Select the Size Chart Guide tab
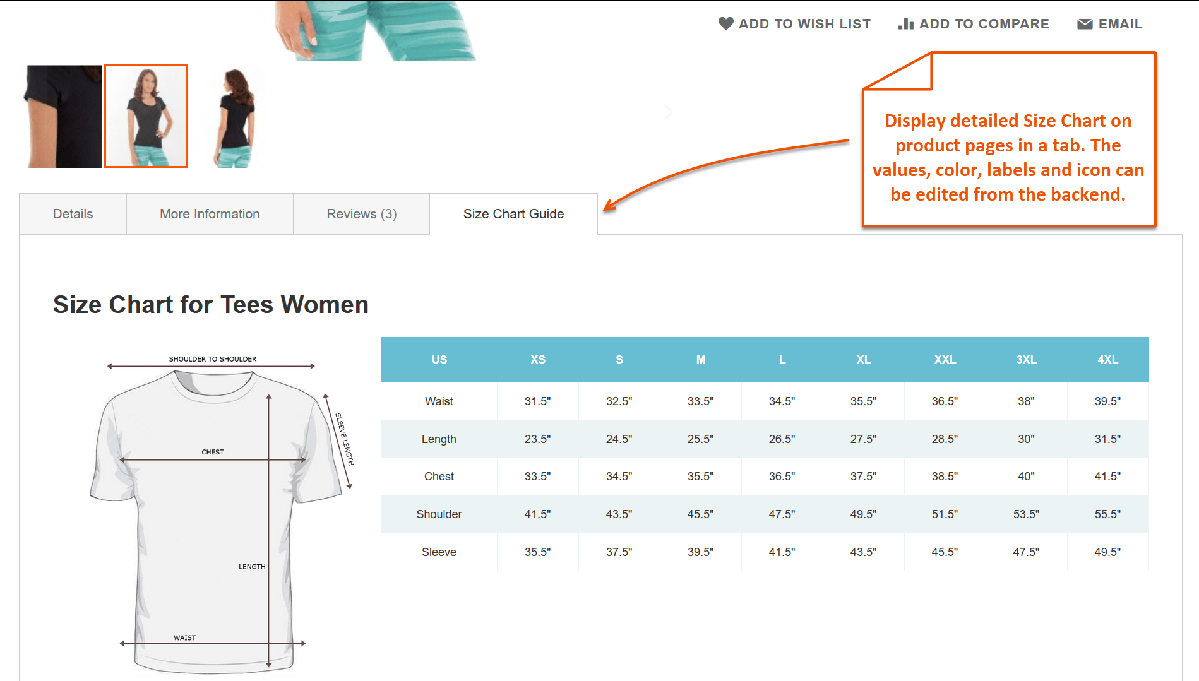Screen dimensions: 1199x681 pyautogui.click(x=514, y=214)
